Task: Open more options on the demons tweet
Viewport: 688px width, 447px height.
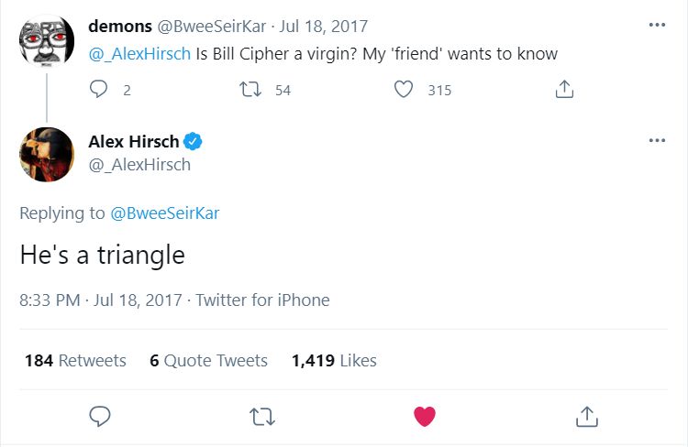Action: [657, 26]
